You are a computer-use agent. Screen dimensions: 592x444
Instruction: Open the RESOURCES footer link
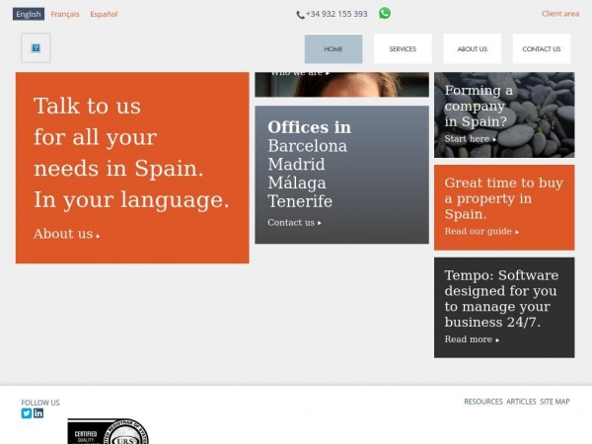click(483, 402)
